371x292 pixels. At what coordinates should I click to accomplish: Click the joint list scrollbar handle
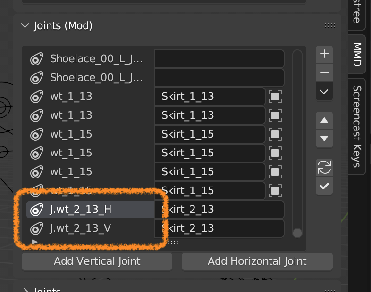297,233
